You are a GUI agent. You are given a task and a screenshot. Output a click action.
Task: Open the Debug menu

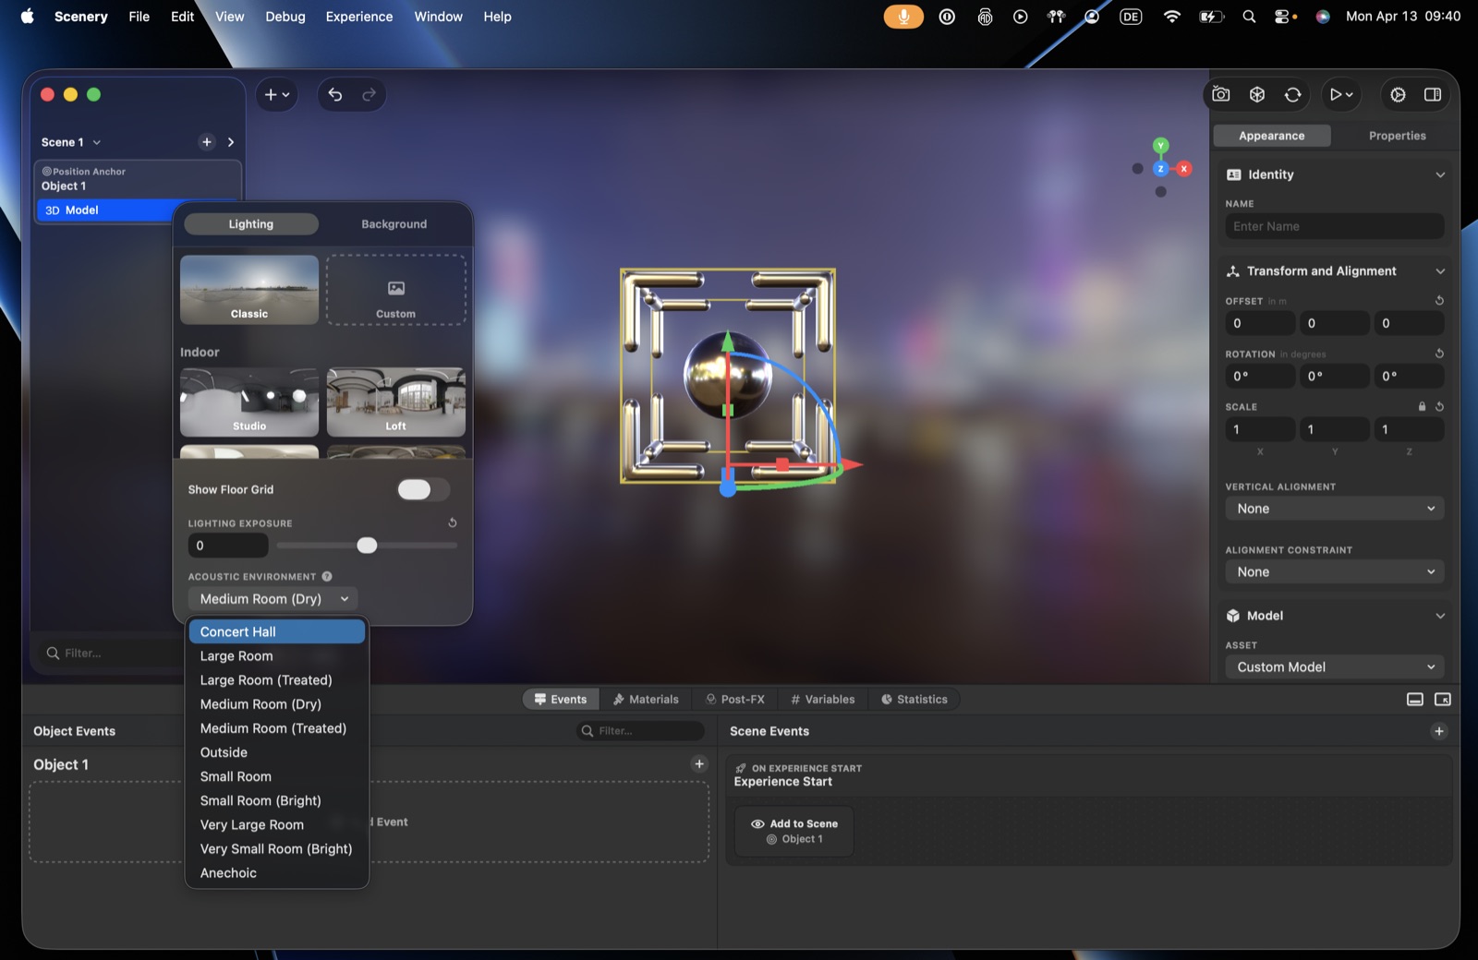(x=285, y=17)
